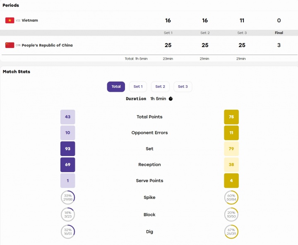Switch to the Set 2 tab

point(160,86)
